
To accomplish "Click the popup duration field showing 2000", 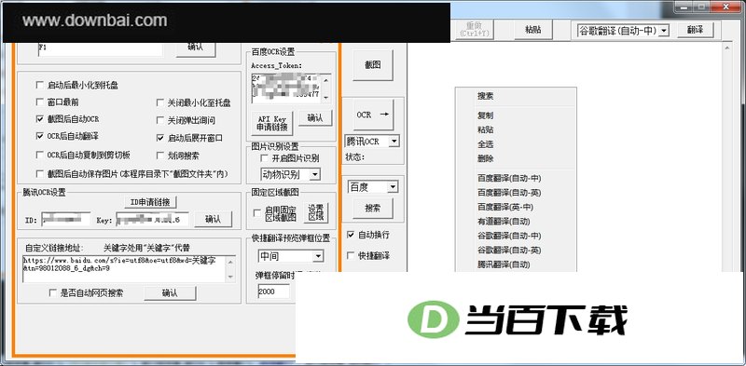I will [x=273, y=291].
